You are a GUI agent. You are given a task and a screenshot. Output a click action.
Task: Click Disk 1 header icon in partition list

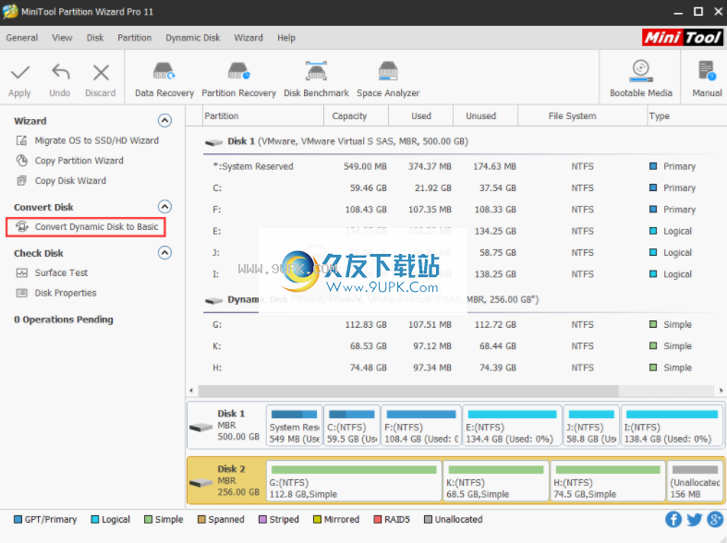click(213, 142)
